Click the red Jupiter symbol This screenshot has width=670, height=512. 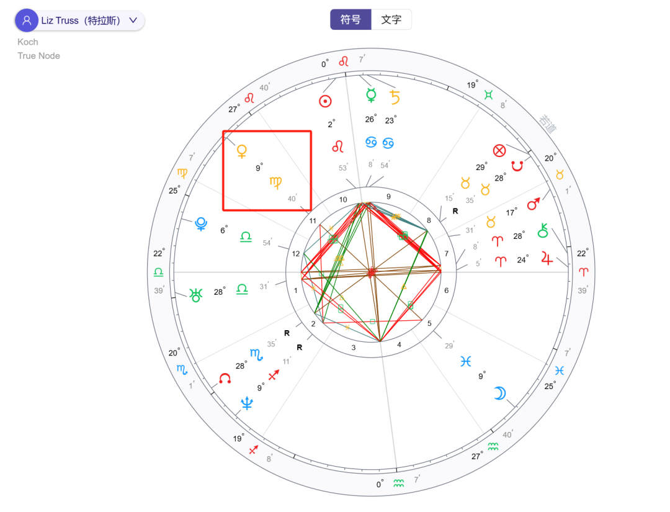click(547, 258)
